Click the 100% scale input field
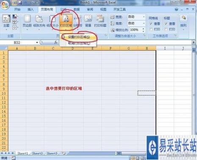This screenshot has height=160, width=197. pyautogui.click(x=136, y=30)
